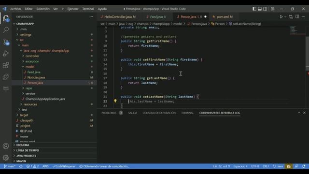Open the Editar menu

point(28,9)
